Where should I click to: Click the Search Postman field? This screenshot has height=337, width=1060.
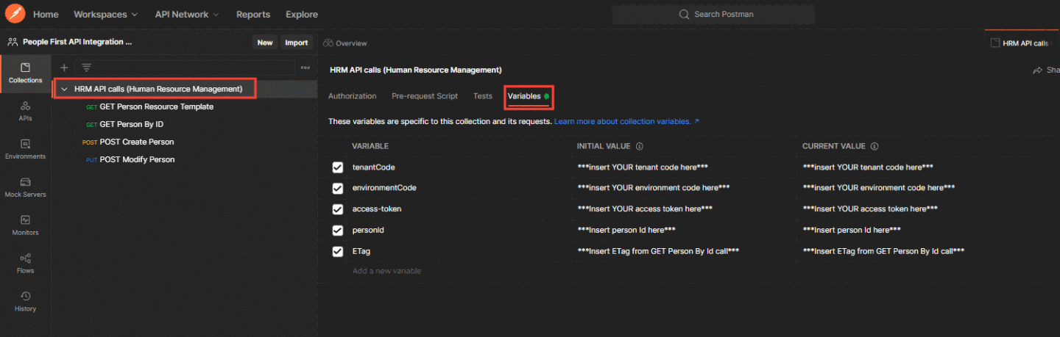tap(713, 14)
